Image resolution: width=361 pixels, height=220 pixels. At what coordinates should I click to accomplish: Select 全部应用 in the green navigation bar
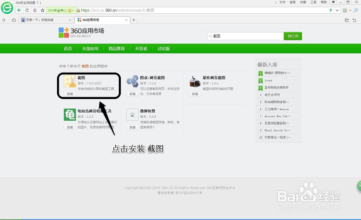[x=91, y=48]
